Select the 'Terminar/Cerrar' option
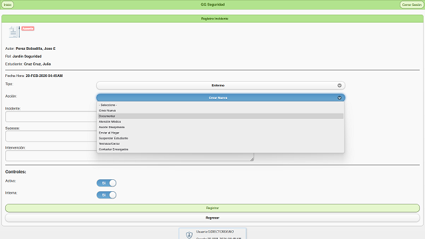This screenshot has height=239, width=425. point(220,143)
